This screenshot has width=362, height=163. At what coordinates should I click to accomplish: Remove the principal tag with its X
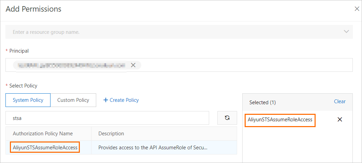(133, 65)
